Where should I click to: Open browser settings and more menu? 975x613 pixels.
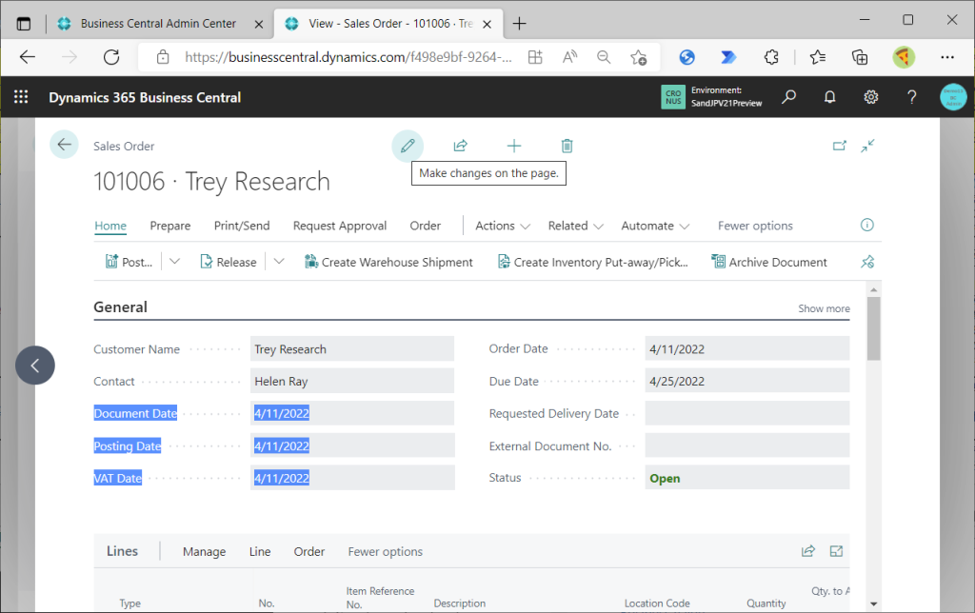pyautogui.click(x=947, y=58)
